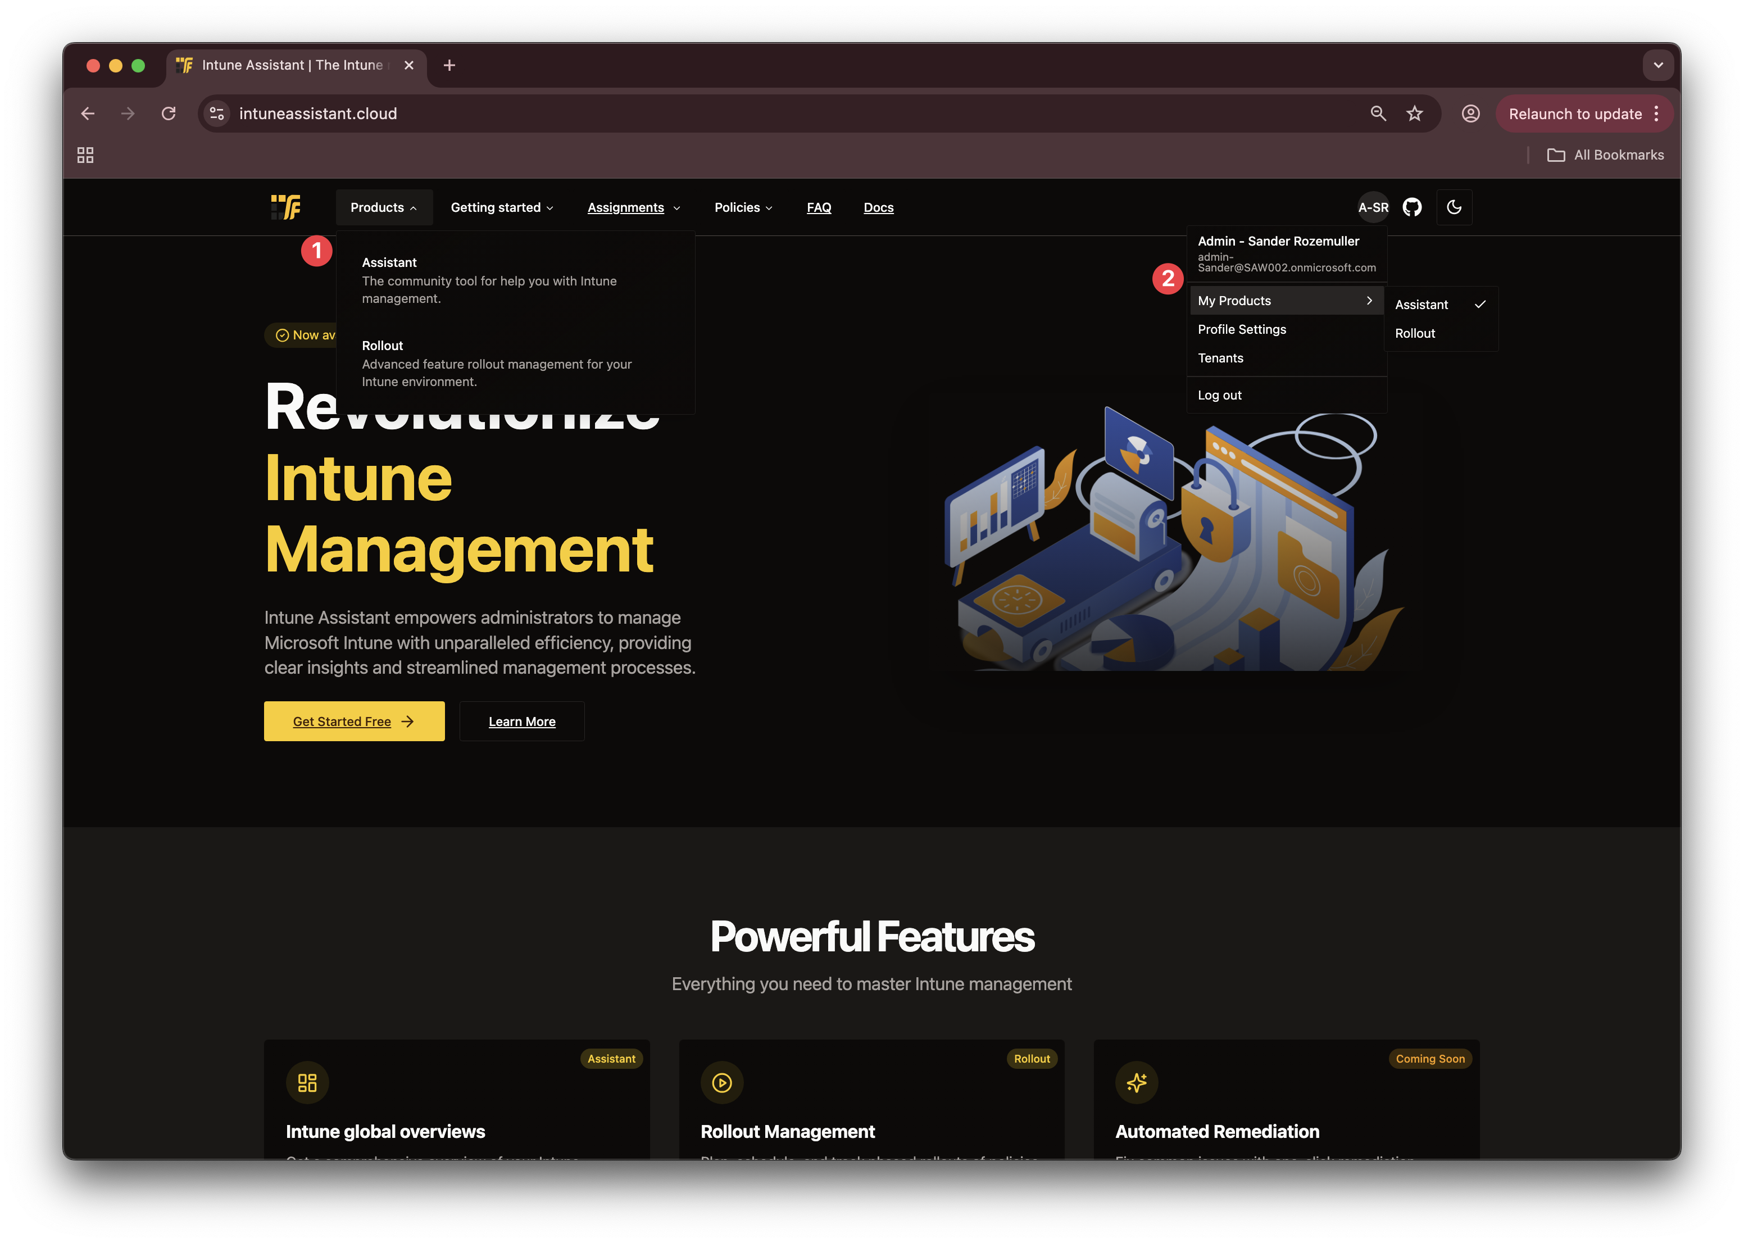Click the browser back arrow
The width and height of the screenshot is (1744, 1243).
pyautogui.click(x=88, y=114)
